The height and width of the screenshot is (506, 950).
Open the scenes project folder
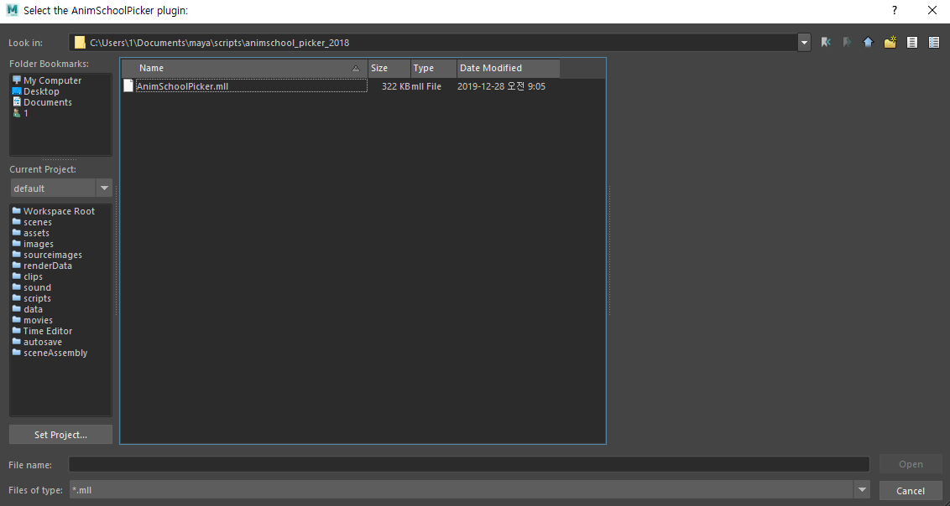[38, 223]
